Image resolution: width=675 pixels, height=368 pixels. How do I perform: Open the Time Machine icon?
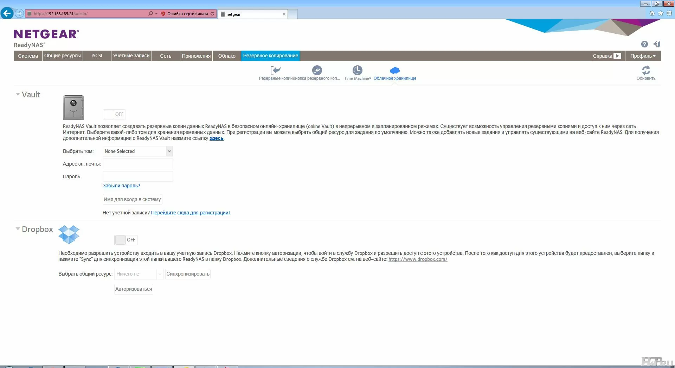coord(357,70)
